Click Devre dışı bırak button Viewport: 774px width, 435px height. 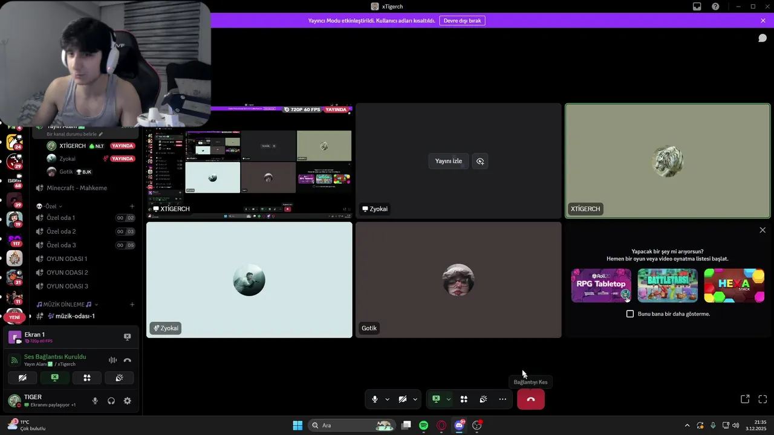[x=462, y=21]
